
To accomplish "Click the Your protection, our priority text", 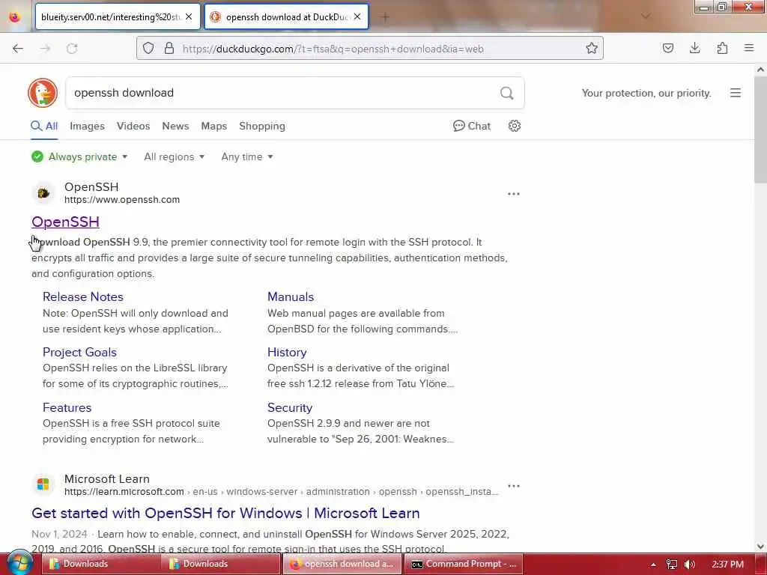I will tap(646, 93).
